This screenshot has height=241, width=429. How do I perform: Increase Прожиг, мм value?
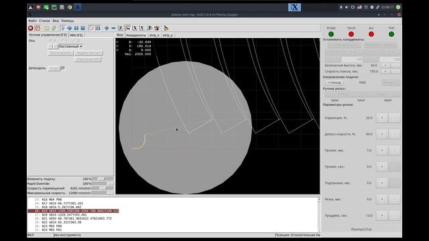click(382, 150)
